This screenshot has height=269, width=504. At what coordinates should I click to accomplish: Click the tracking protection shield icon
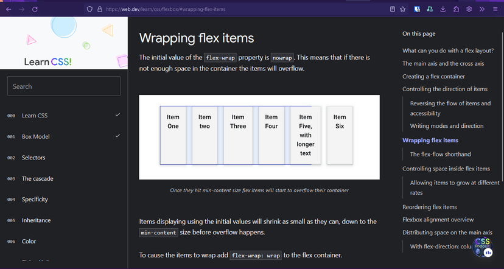click(x=89, y=9)
